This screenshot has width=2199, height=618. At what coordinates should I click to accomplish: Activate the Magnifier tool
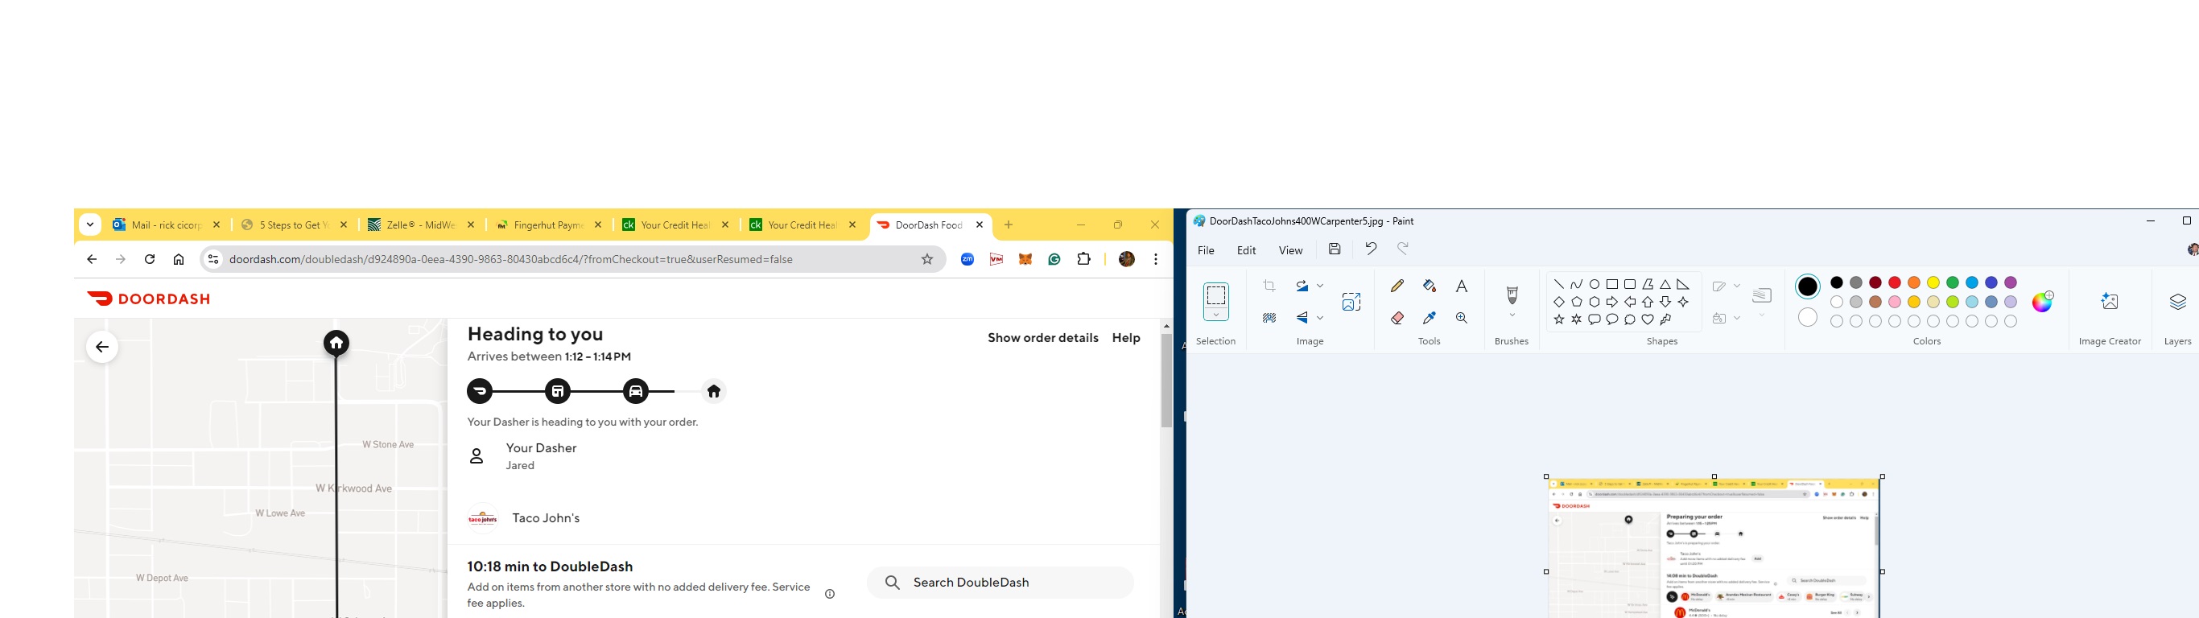pos(1462,319)
